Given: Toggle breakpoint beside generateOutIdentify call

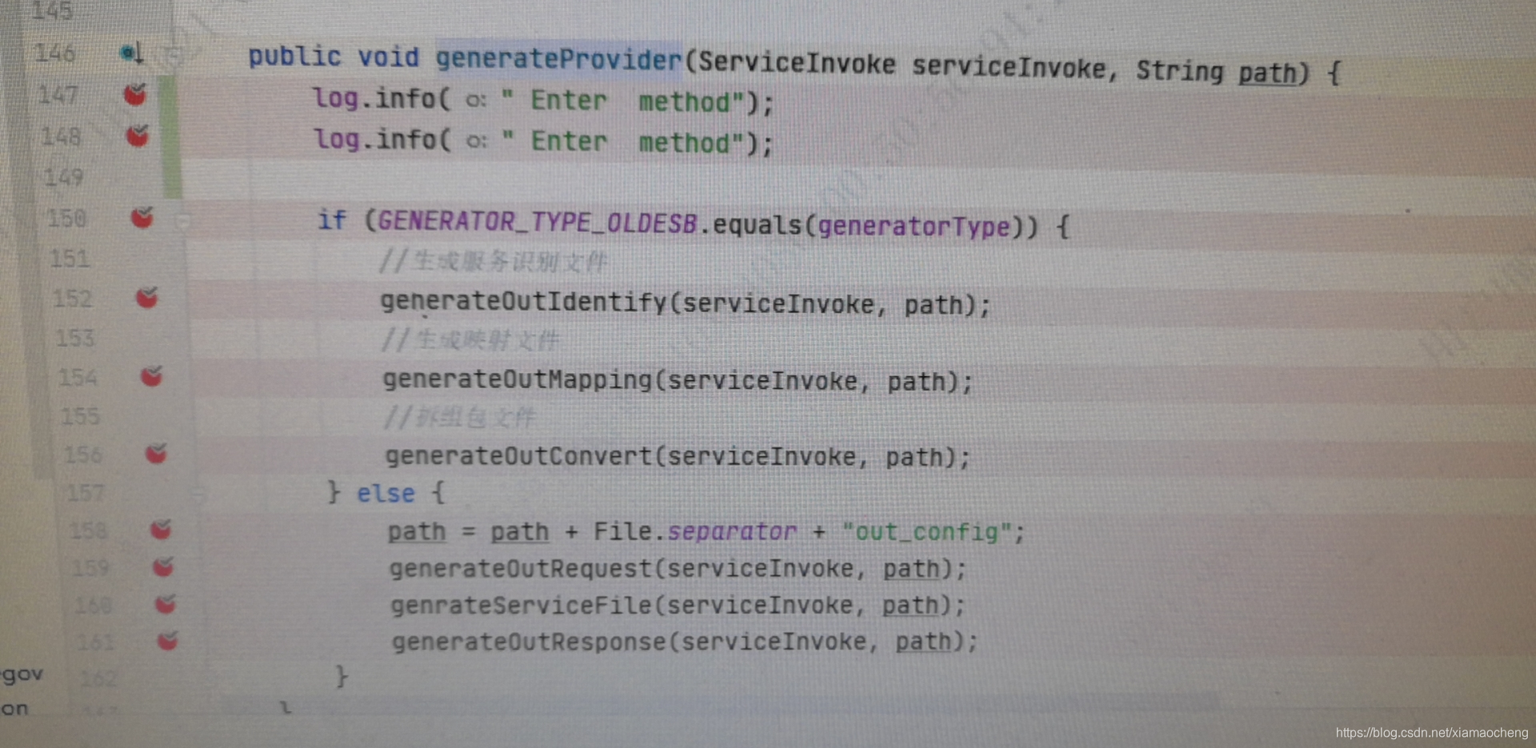Looking at the screenshot, I should click(x=146, y=298).
